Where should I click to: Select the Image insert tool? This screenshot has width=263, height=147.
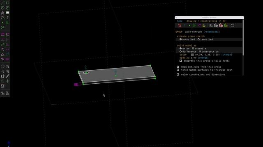click(x=7, y=13)
